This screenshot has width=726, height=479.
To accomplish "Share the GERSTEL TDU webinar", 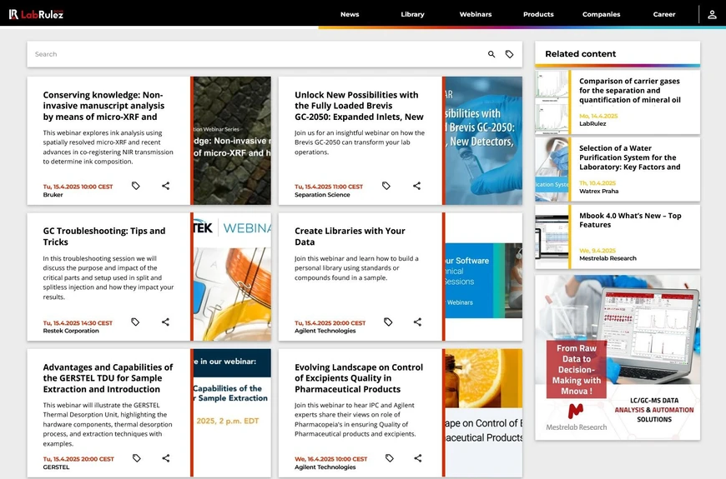I will point(166,458).
